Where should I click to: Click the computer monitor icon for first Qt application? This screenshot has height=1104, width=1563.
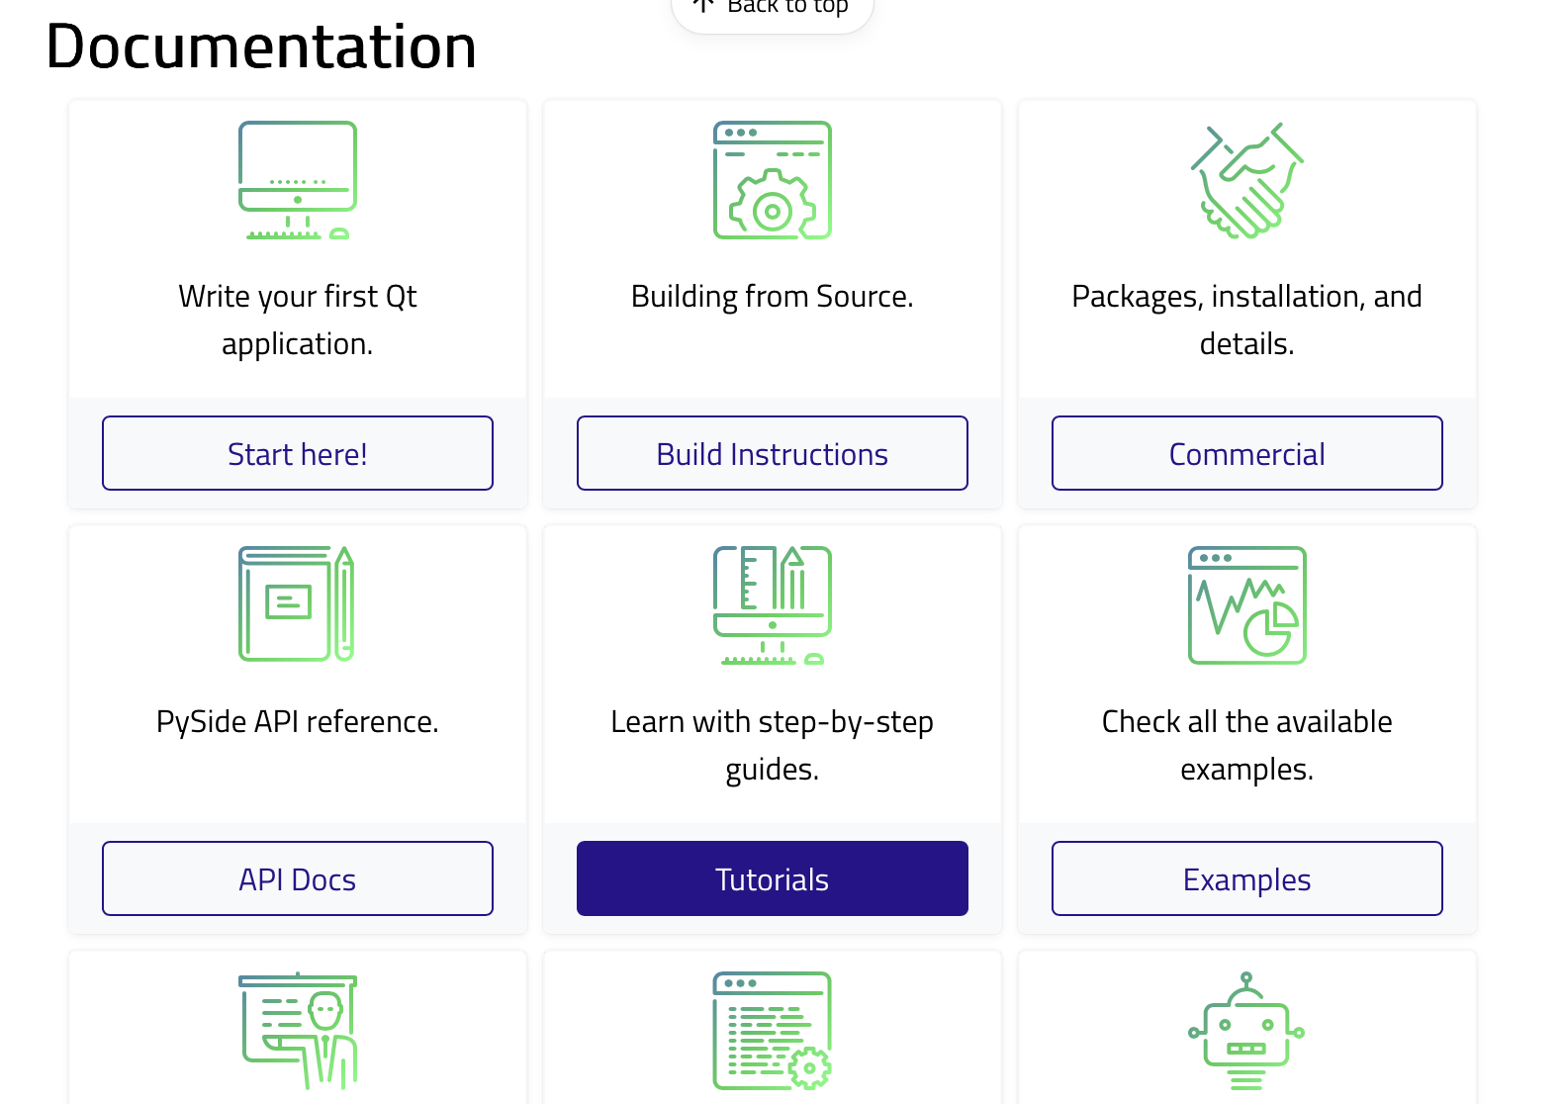pos(298,180)
